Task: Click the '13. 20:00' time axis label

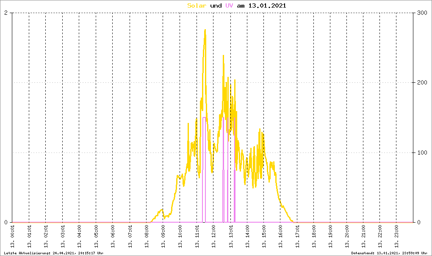Action: tap(346, 237)
